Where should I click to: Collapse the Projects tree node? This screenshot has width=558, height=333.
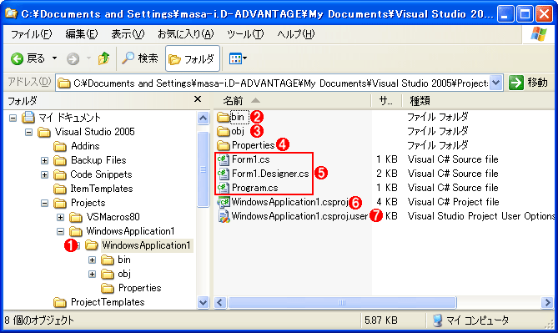click(44, 204)
